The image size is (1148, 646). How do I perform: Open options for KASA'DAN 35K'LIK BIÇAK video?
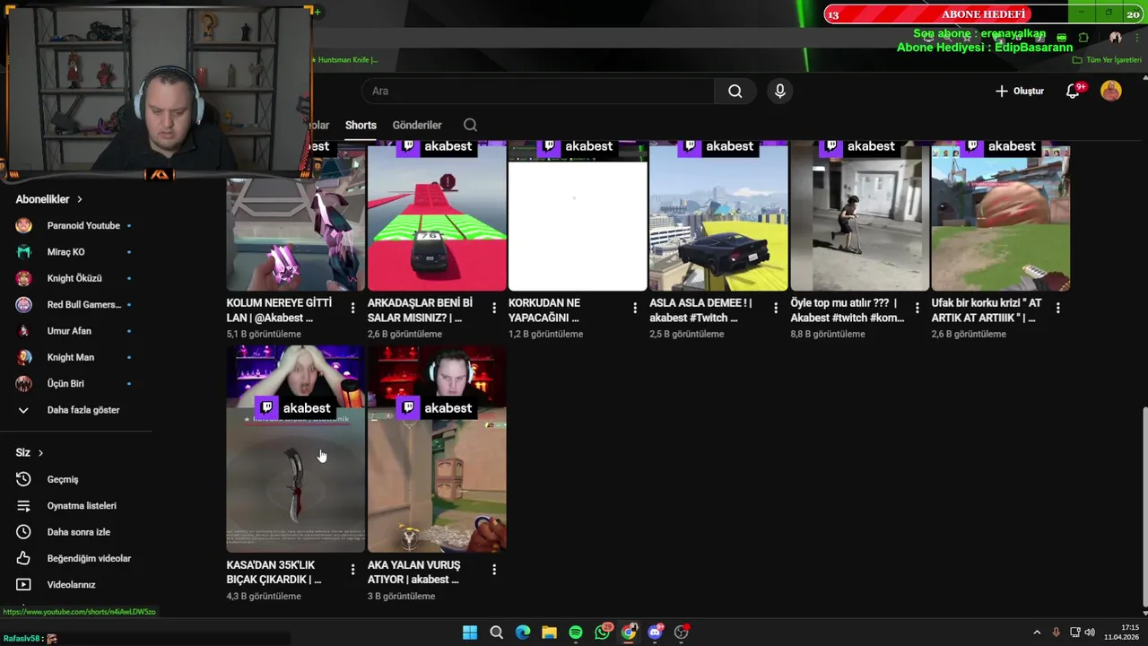[352, 570]
